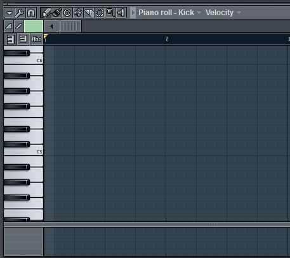Choose the dashed-box Select tool
The image size is (290, 258).
[x=100, y=13]
